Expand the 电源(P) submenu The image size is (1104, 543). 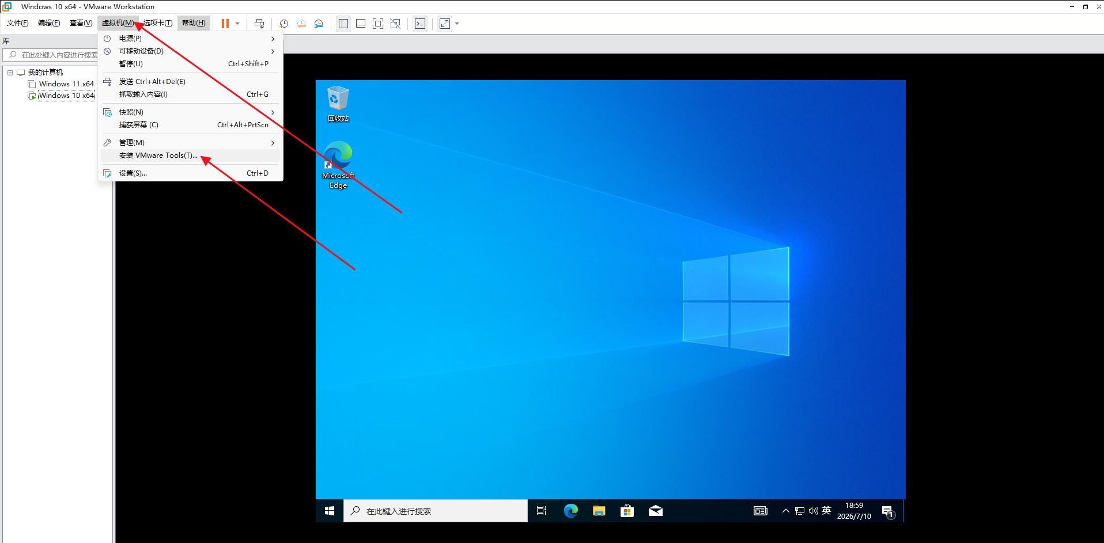coord(190,39)
